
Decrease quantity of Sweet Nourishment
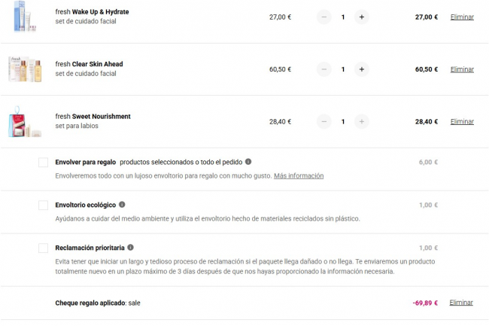click(x=324, y=121)
